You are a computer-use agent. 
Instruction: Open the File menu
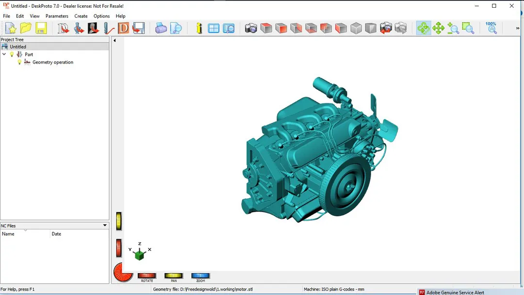point(6,16)
